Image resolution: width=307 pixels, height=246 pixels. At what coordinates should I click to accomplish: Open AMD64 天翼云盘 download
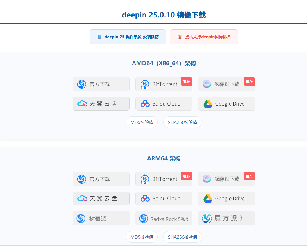(101, 104)
